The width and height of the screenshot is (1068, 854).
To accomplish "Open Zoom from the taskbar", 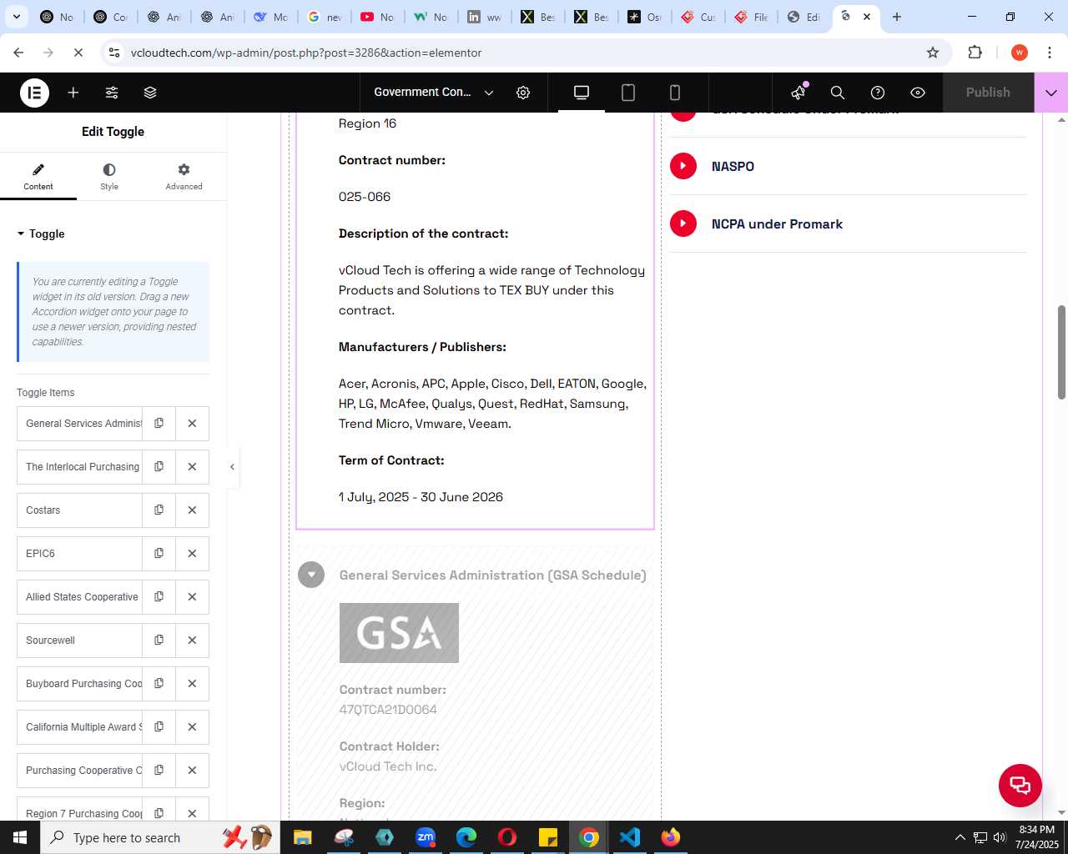I will click(426, 837).
